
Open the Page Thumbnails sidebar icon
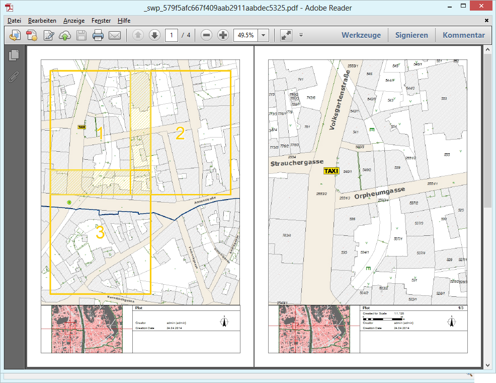click(x=14, y=57)
